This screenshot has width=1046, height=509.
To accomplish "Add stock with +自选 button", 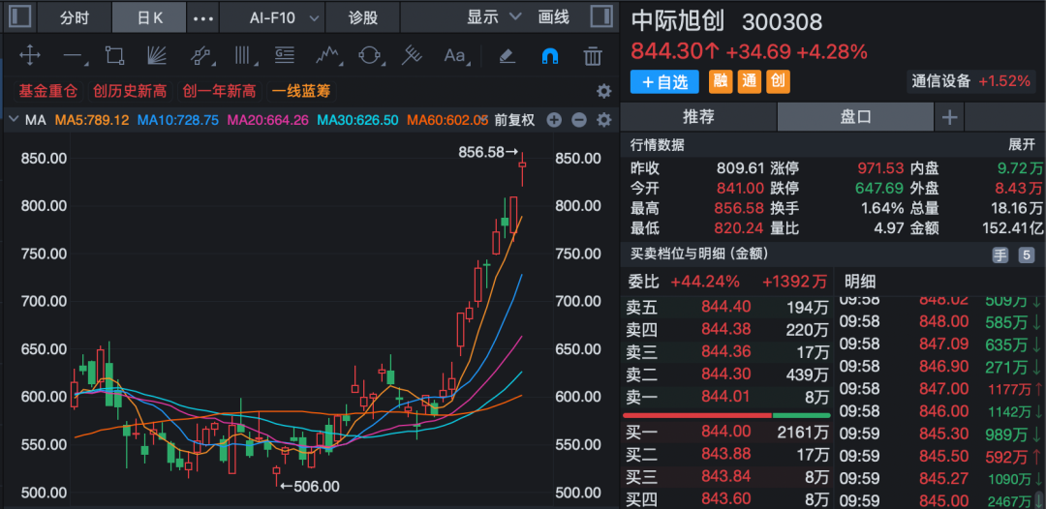I will [x=664, y=82].
